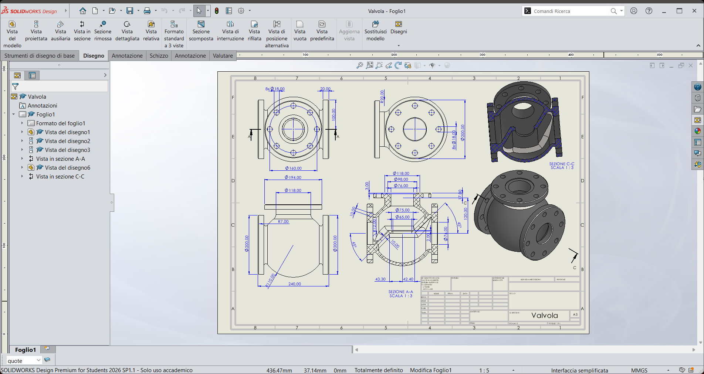Collapse the Foglio1 tree node
The width and height of the screenshot is (704, 374).
point(14,115)
